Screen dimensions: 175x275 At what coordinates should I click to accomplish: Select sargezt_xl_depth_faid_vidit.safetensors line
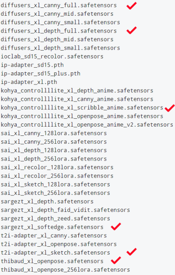65,210
